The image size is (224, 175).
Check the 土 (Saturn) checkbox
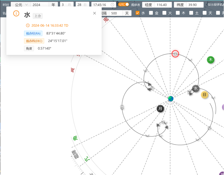point(191,13)
